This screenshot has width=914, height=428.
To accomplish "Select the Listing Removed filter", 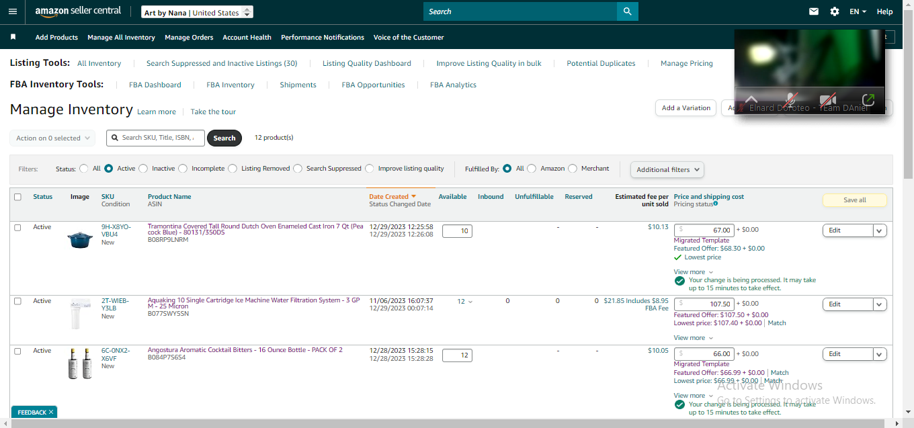I will pyautogui.click(x=233, y=169).
